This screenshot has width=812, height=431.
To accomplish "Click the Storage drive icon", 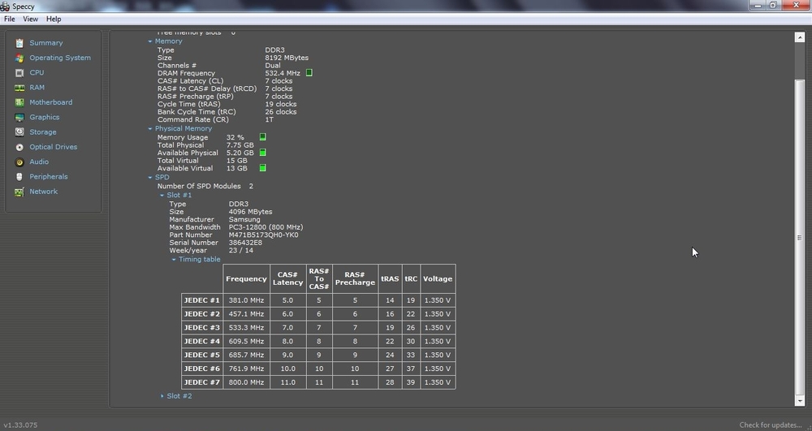I will coord(19,132).
